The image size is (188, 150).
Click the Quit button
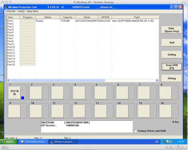[x=172, y=43]
